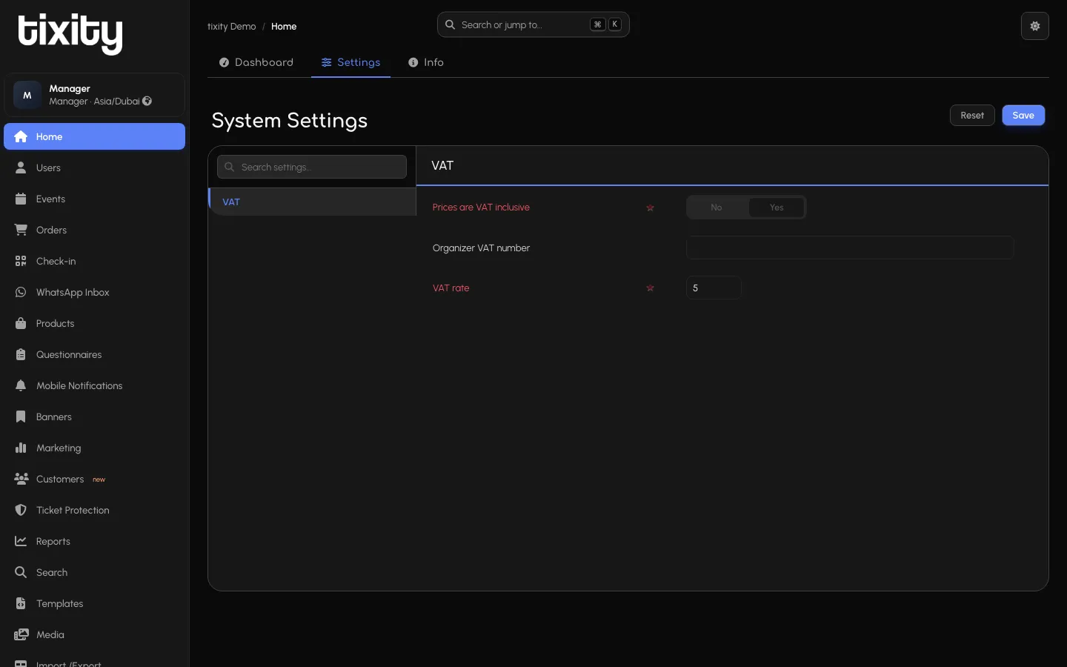Click the Orders cart icon

pyautogui.click(x=21, y=230)
